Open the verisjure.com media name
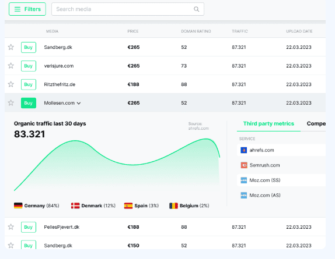This screenshot has height=259, width=335. click(x=59, y=66)
